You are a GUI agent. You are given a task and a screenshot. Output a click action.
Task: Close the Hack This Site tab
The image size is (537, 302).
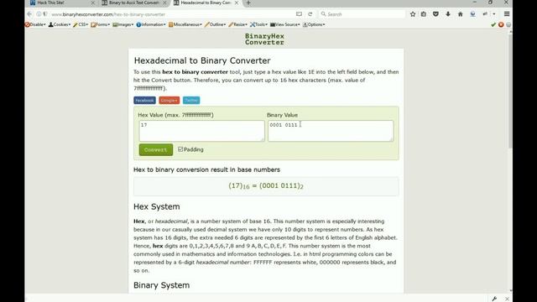[92, 3]
